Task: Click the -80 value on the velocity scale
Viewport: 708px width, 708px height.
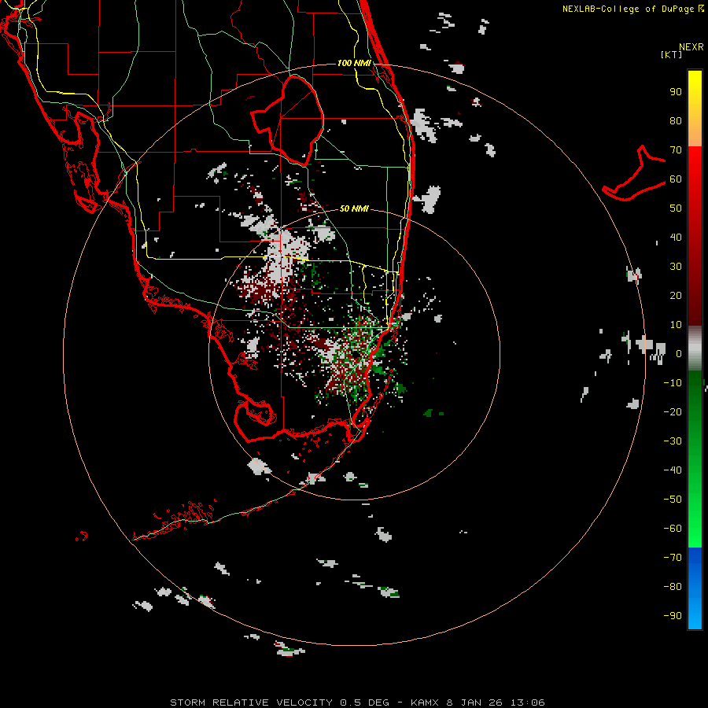Action: [x=673, y=587]
